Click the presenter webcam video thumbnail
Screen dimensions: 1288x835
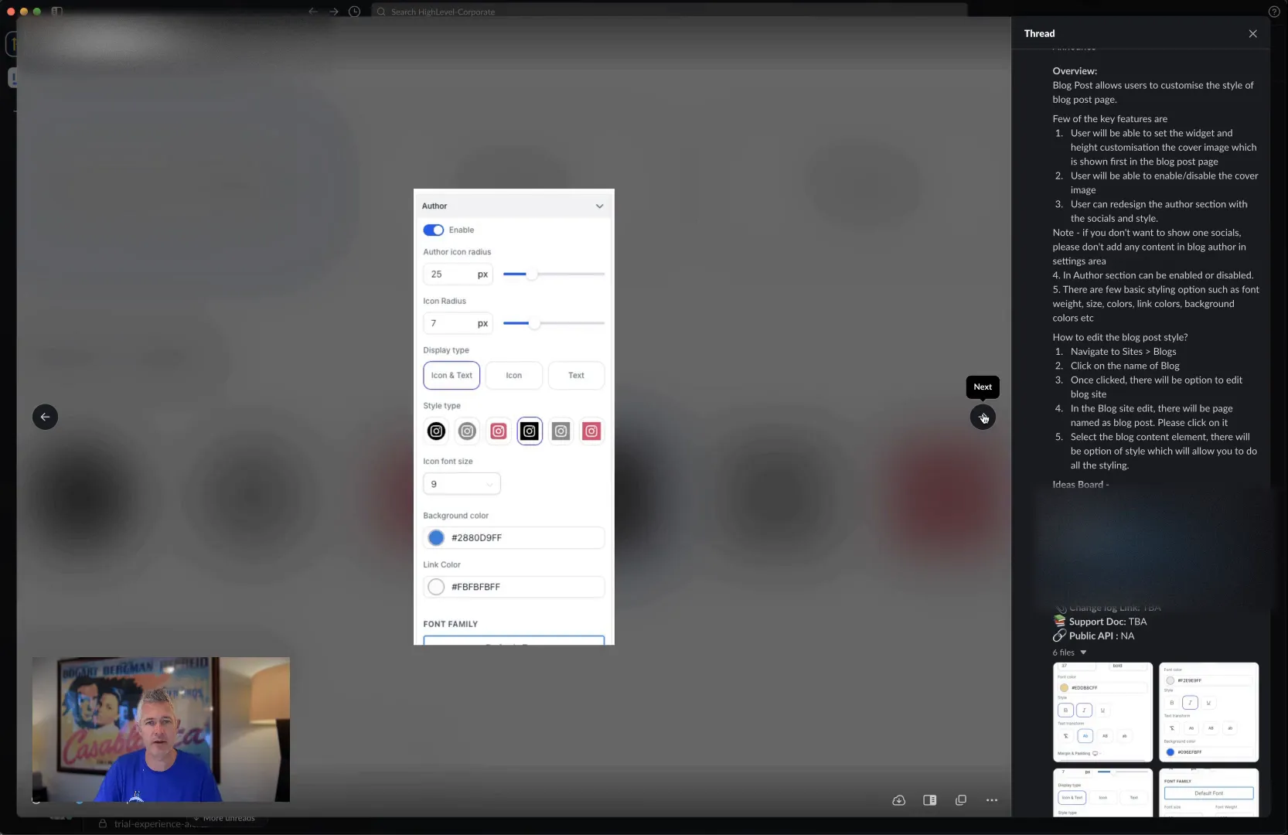(x=161, y=729)
